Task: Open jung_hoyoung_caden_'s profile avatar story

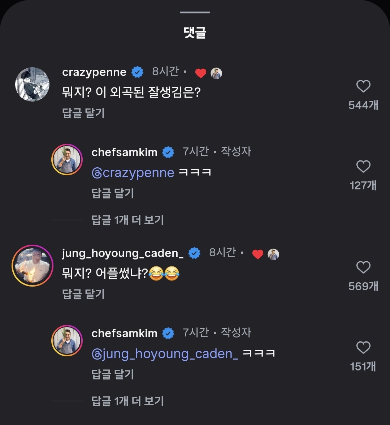Action: [32, 265]
